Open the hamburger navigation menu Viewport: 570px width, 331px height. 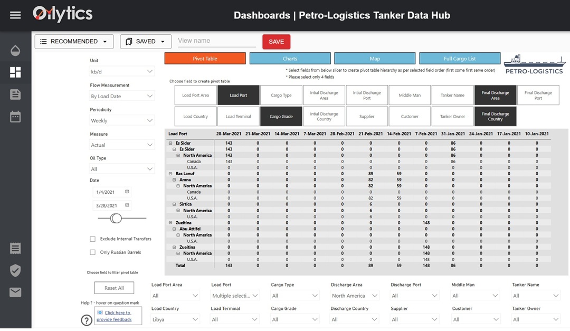(x=15, y=15)
